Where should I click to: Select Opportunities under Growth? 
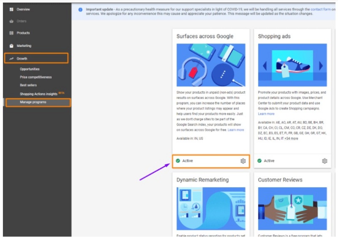pyautogui.click(x=30, y=69)
